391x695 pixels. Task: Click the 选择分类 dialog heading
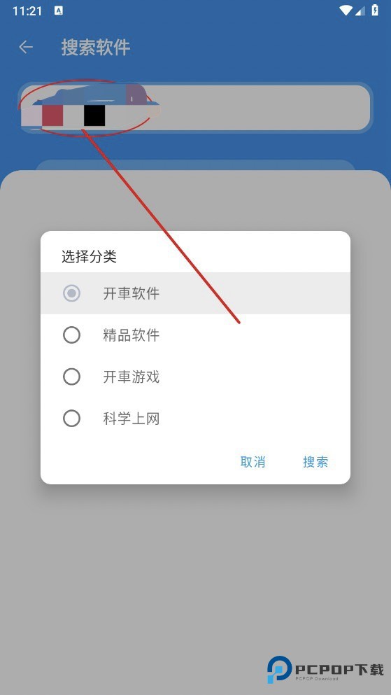tap(89, 257)
